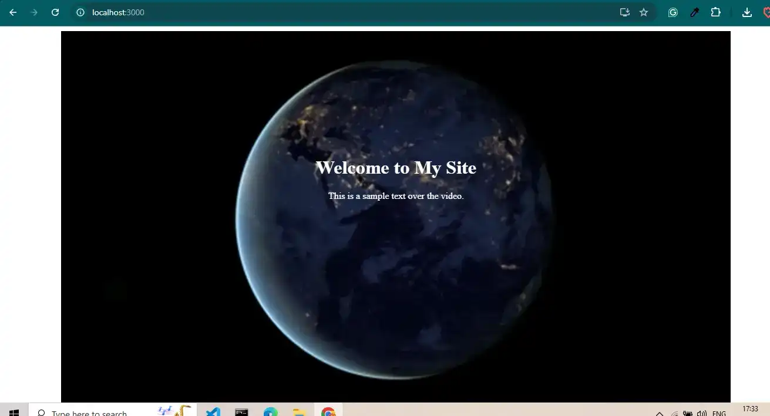The width and height of the screenshot is (770, 416).
Task: Open the color picker eyedropper extension
Action: [694, 12]
